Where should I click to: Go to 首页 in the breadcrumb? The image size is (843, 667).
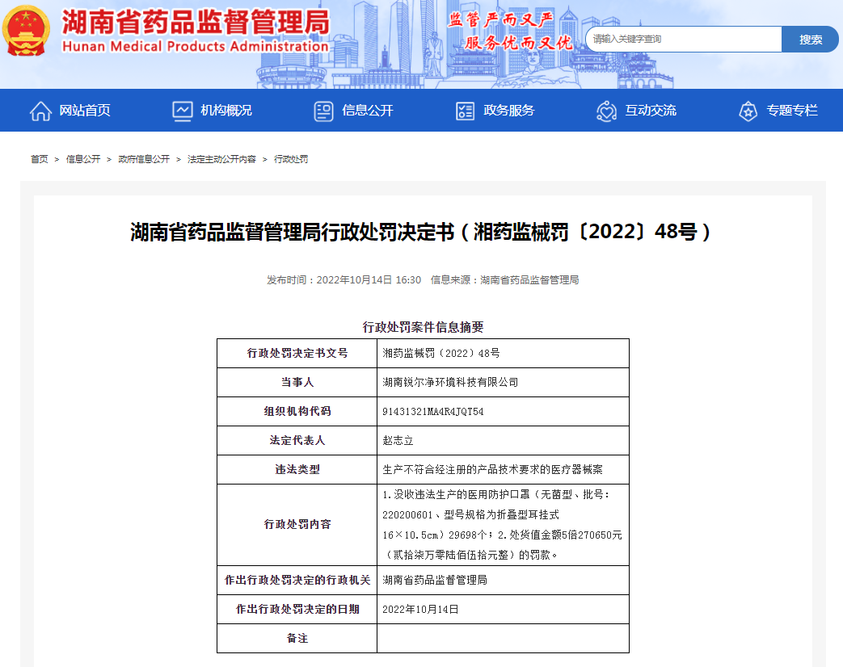click(40, 159)
